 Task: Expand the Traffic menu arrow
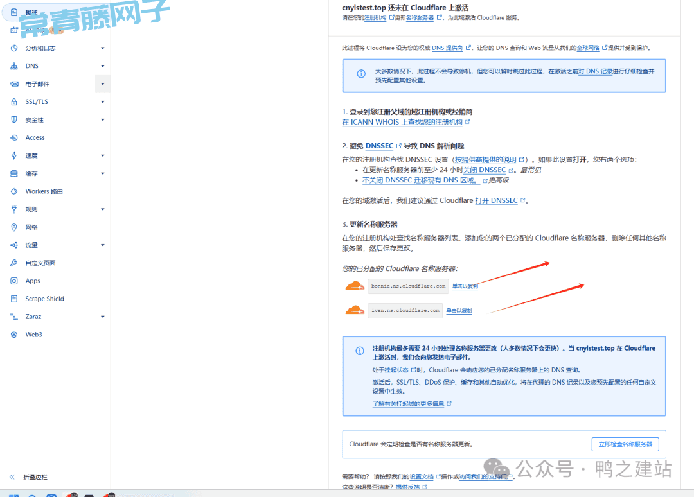[103, 245]
